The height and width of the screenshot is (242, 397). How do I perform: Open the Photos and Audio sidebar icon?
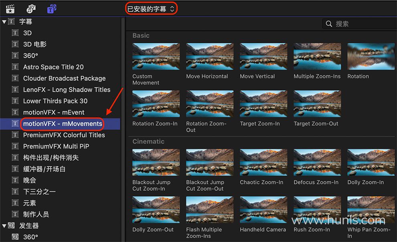coord(31,9)
